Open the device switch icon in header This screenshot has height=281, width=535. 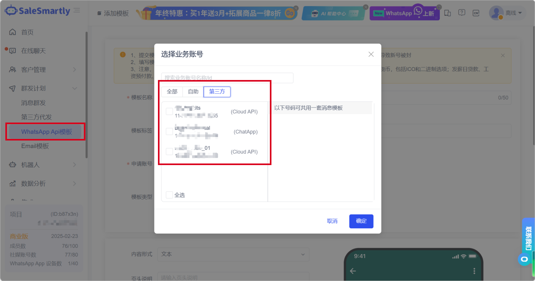(x=447, y=13)
